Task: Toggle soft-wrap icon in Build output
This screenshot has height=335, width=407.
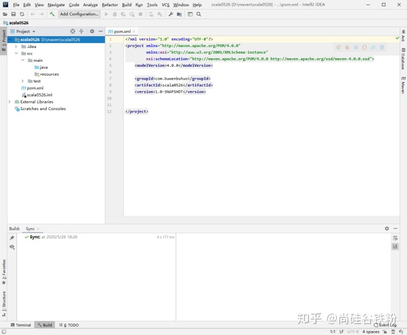Action: (x=395, y=238)
